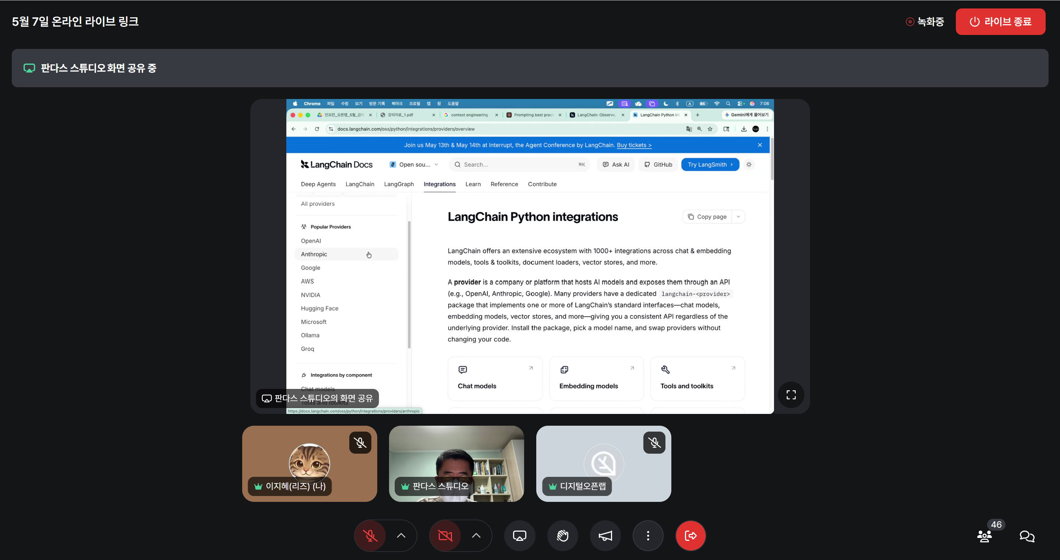Start screen sharing from the control bar
The width and height of the screenshot is (1060, 560).
tap(520, 535)
